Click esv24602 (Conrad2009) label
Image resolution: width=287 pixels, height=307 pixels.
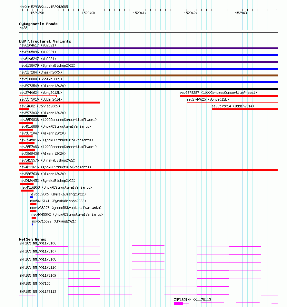pyautogui.click(x=40, y=106)
